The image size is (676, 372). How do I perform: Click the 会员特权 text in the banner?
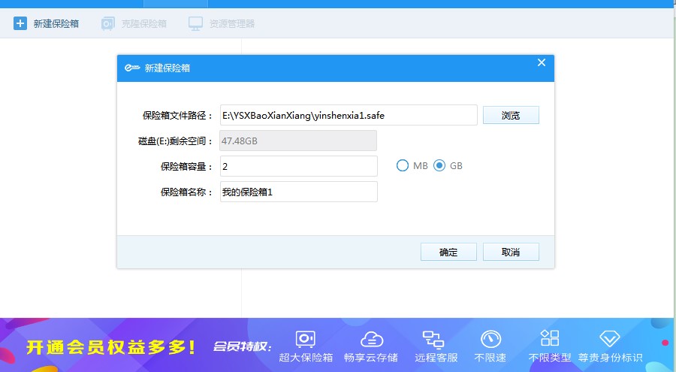click(242, 346)
